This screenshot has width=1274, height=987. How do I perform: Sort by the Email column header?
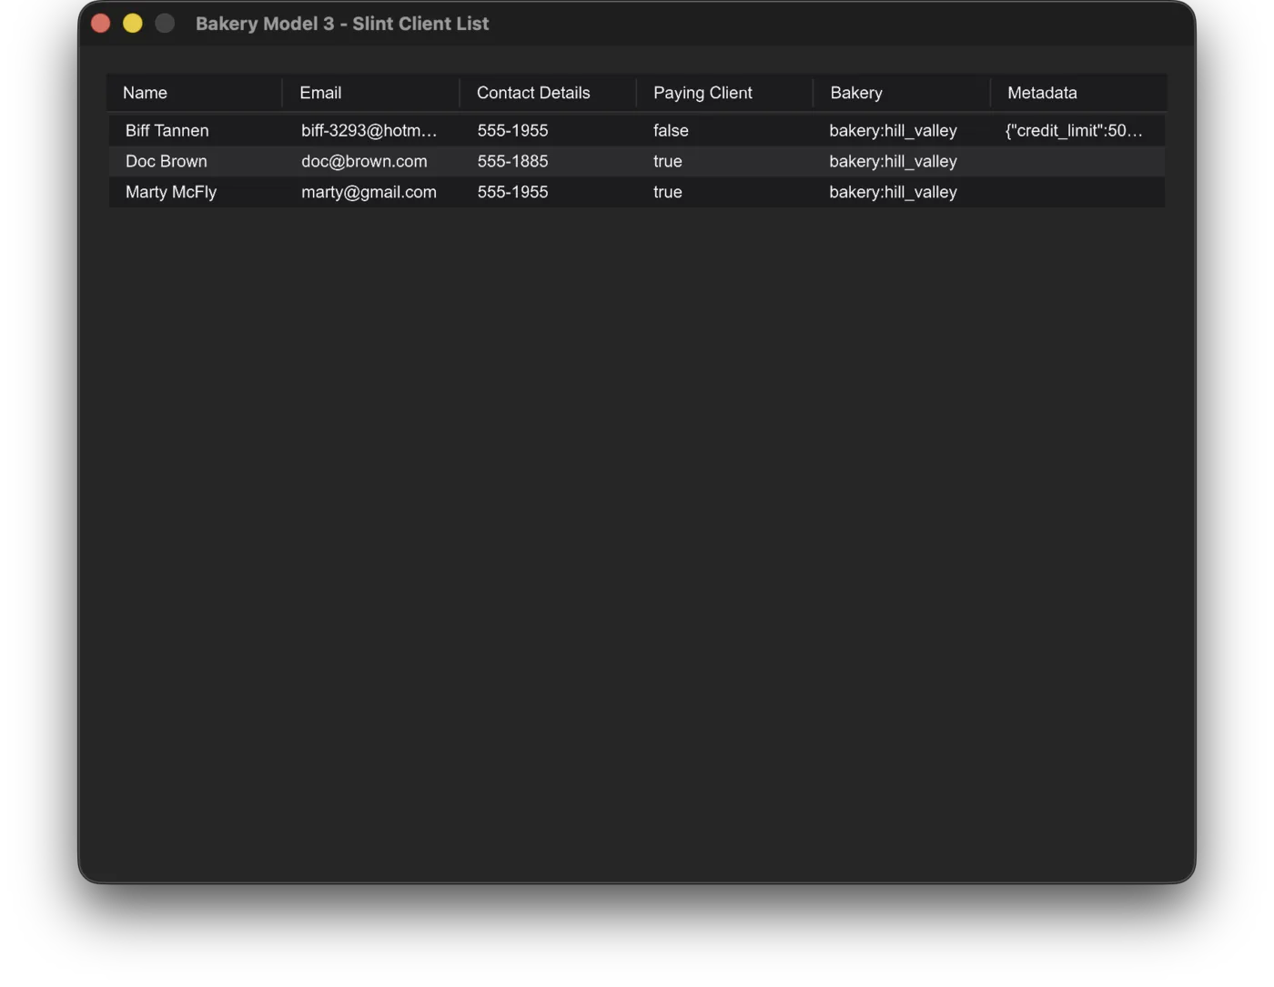[371, 93]
